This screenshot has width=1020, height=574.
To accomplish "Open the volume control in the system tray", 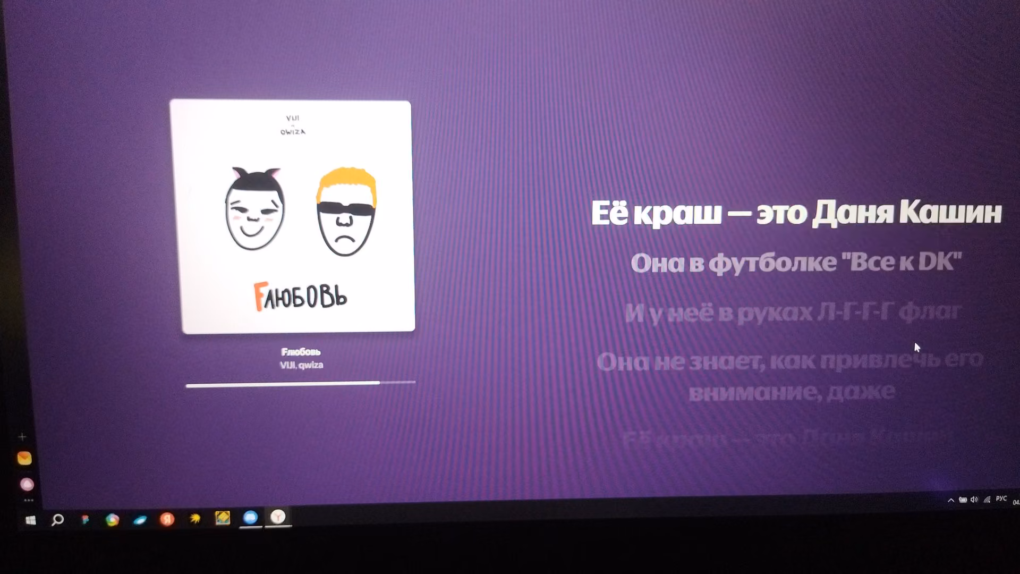I will tap(974, 500).
